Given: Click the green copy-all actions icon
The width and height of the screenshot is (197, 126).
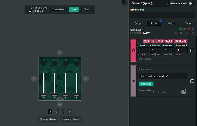Looking at the screenshot, I should tap(180, 29).
